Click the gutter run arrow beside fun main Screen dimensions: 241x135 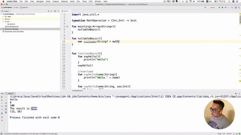[x=67, y=27]
